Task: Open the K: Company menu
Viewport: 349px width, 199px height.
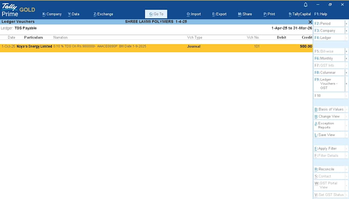Action: click(x=52, y=14)
